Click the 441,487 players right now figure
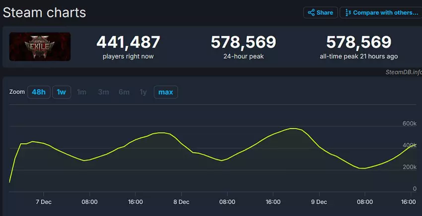 click(x=128, y=42)
